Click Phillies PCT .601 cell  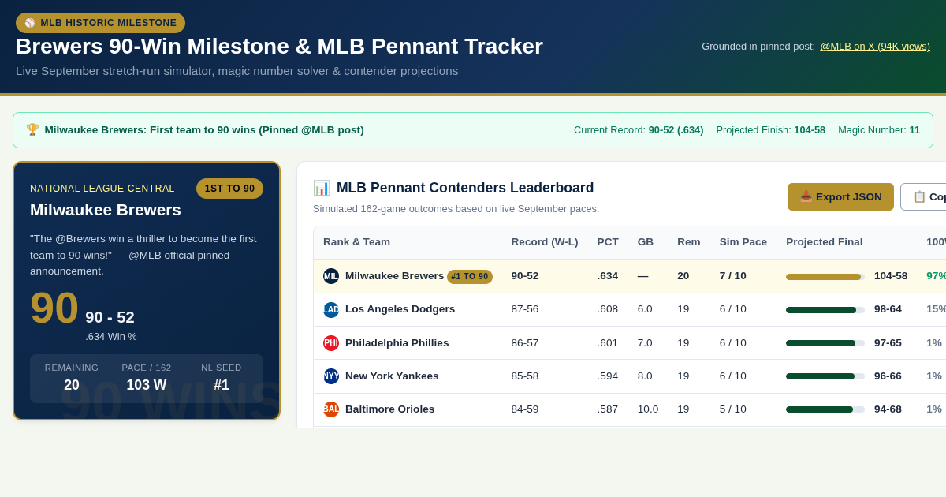(608, 343)
